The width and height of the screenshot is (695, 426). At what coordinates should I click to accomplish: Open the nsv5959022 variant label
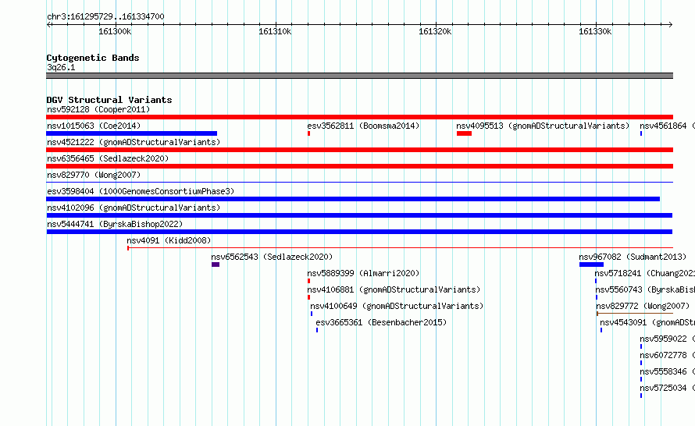tap(667, 339)
